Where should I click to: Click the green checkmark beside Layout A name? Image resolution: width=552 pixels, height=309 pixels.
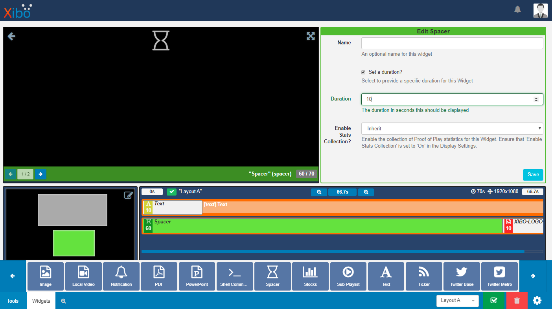171,192
